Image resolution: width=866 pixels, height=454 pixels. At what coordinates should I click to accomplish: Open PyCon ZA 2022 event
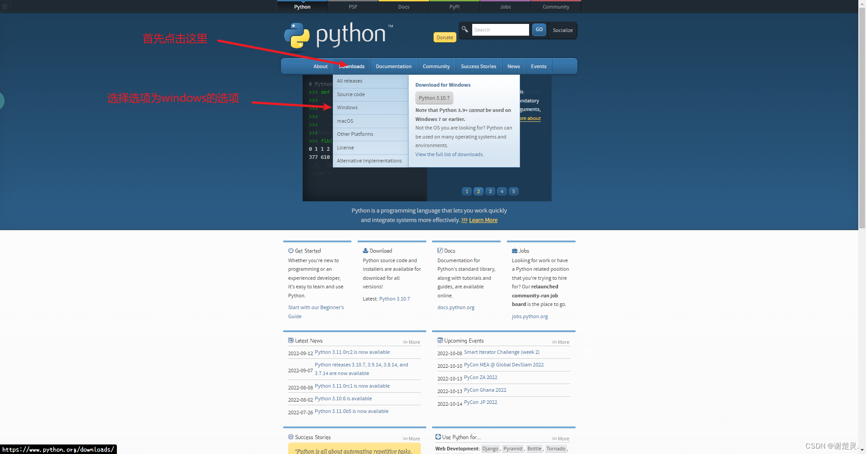coord(480,377)
